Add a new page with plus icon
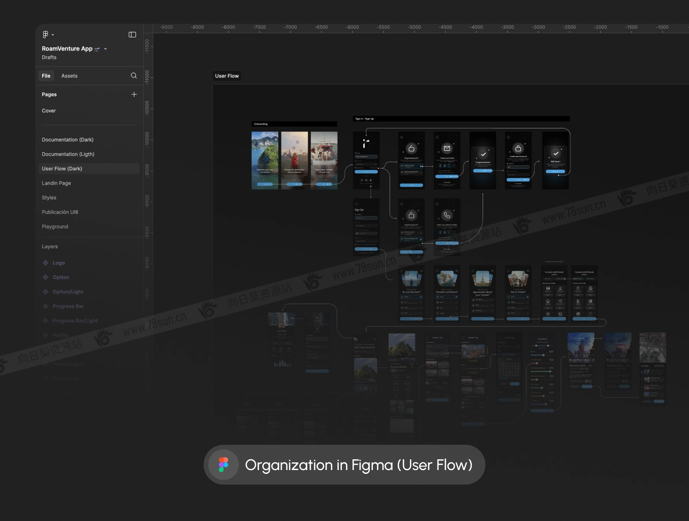 [x=134, y=94]
